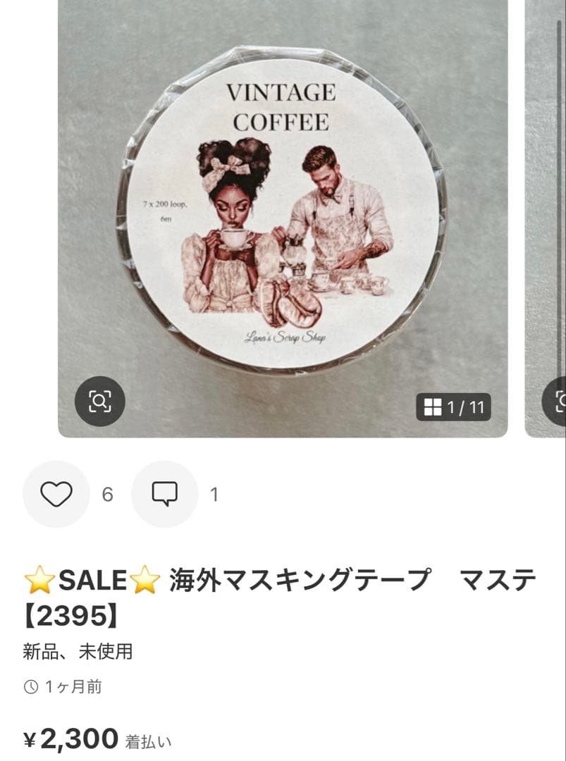Click the Lana's Scrap Shop logo text

click(285, 338)
